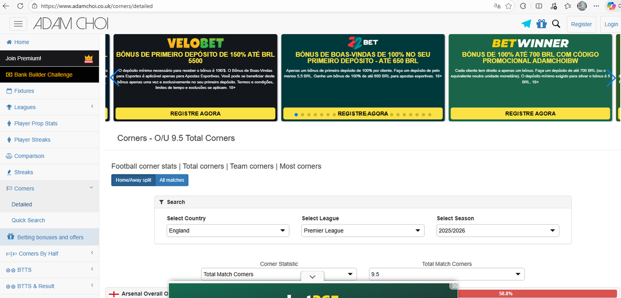This screenshot has width=621, height=298.
Task: Click the crown icon on Join Premium
Action: point(88,58)
